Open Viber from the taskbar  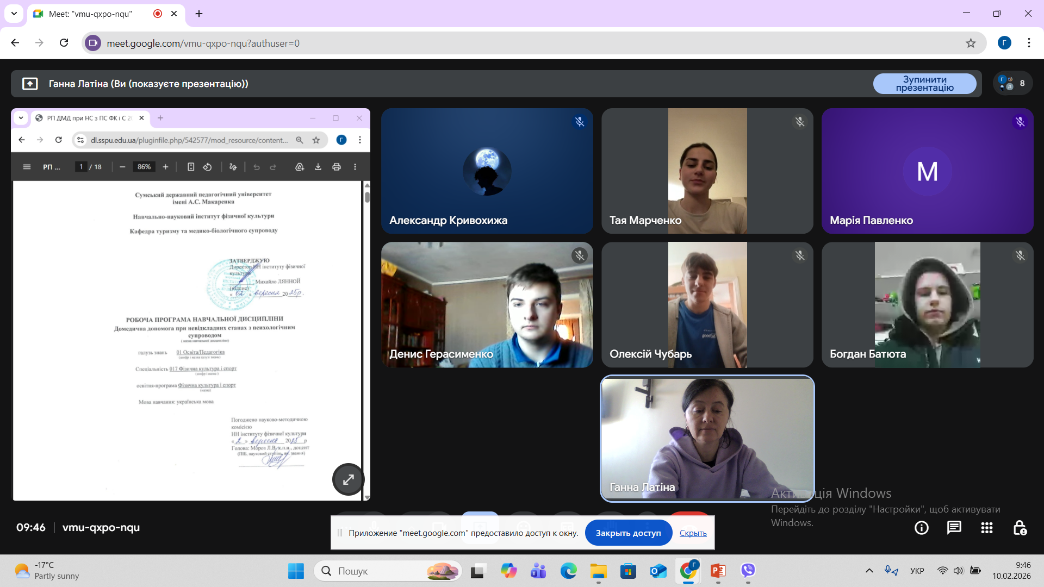tap(748, 571)
